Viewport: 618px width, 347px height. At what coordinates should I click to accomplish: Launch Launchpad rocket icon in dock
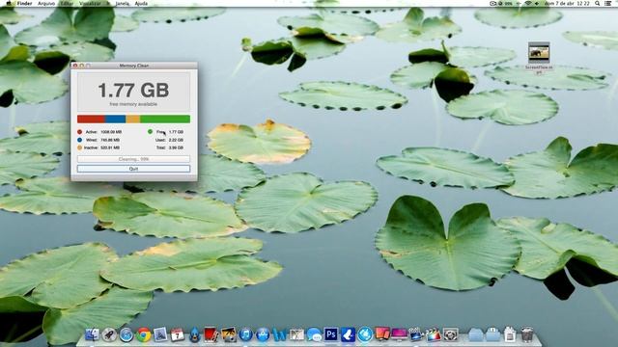pyautogui.click(x=109, y=334)
